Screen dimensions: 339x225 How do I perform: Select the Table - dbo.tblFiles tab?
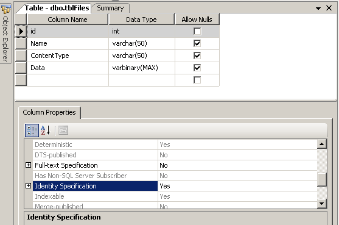tap(57, 8)
